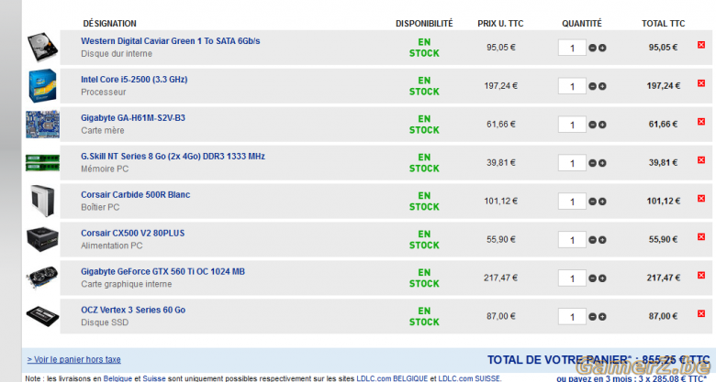Remove Intel Core i5-2500 from cart

701,83
